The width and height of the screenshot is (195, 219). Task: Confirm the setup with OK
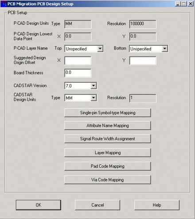pyautogui.click(x=39, y=205)
